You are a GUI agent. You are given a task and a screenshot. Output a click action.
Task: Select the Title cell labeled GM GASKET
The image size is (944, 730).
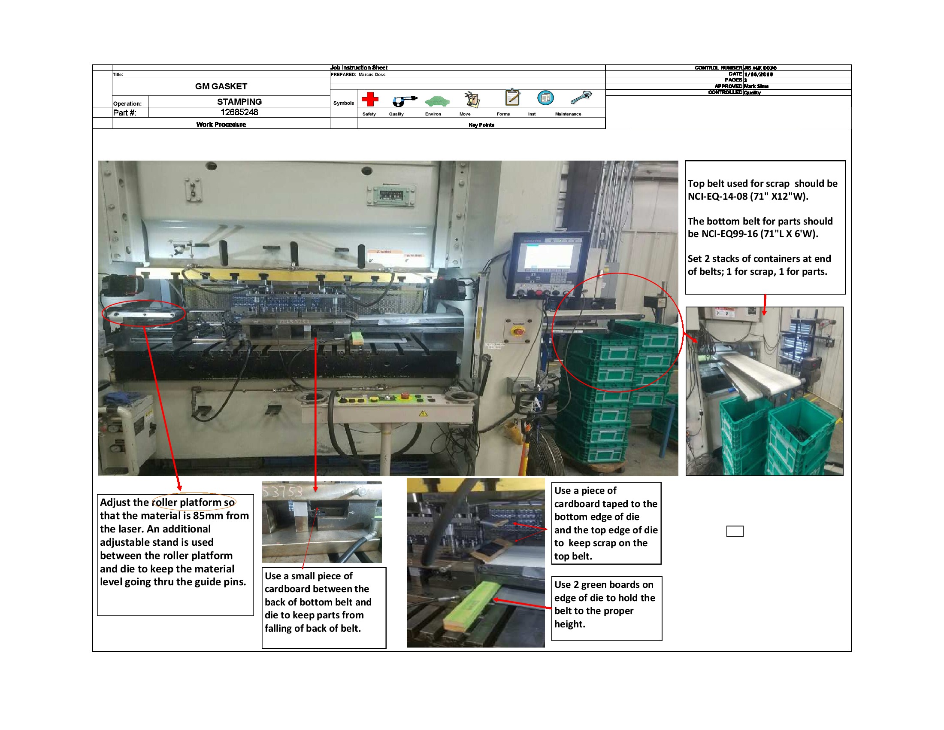point(221,86)
